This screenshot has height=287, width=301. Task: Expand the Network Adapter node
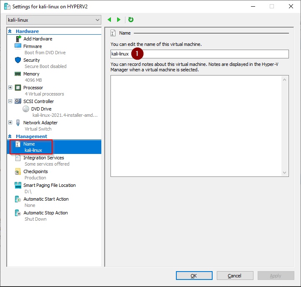(10, 123)
